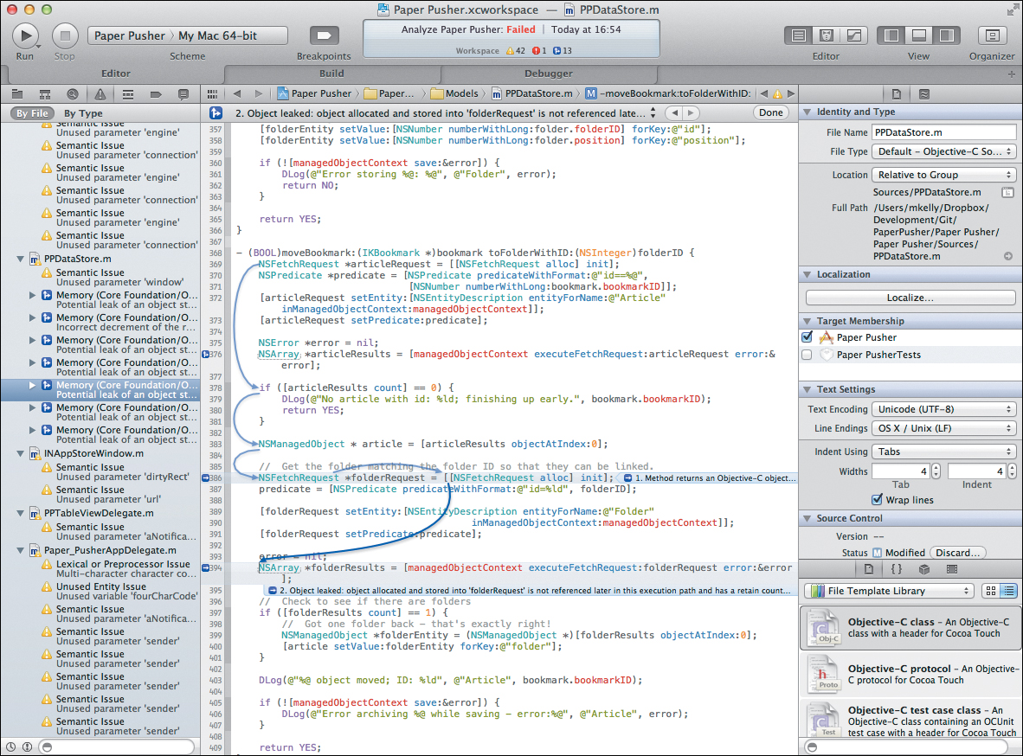Click the Stop button in the toolbar
Image resolution: width=1023 pixels, height=756 pixels.
[65, 35]
